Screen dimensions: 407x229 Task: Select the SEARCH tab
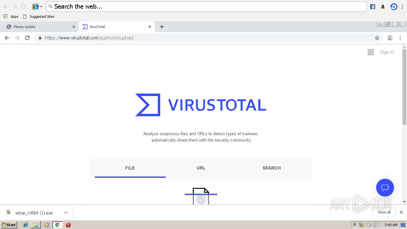click(x=272, y=168)
